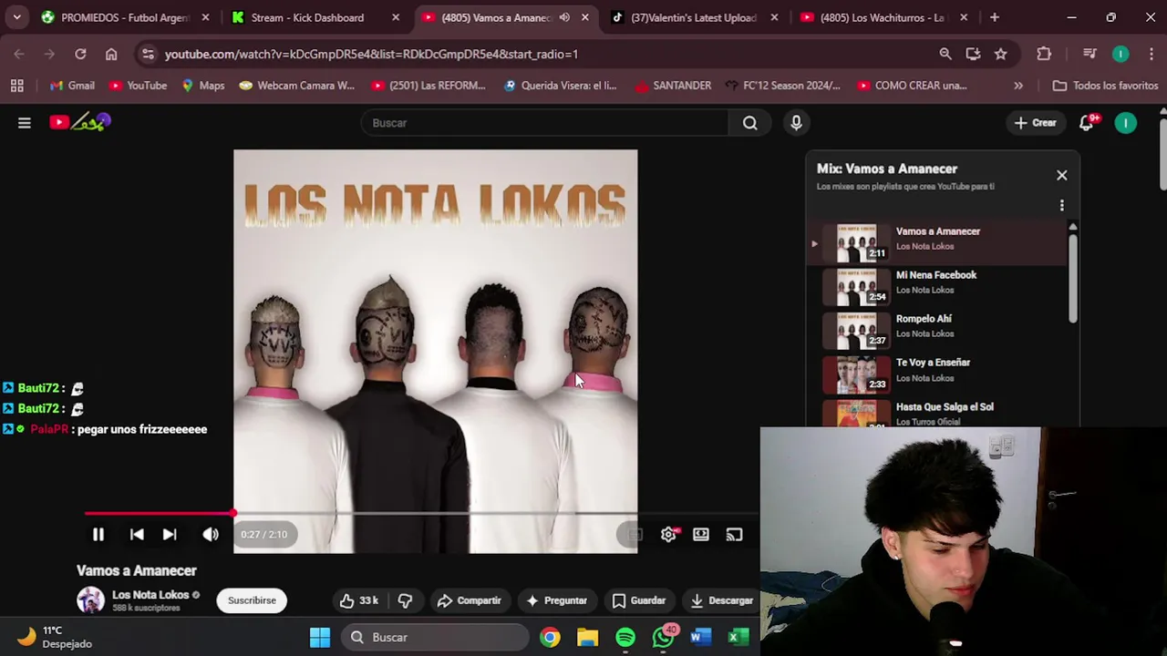This screenshot has width=1167, height=656.
Task: Open the player settings gear
Action: click(x=668, y=535)
